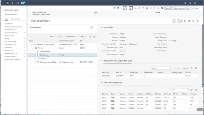
Task: Go back using the back arrow
Action: [x=12, y=3]
